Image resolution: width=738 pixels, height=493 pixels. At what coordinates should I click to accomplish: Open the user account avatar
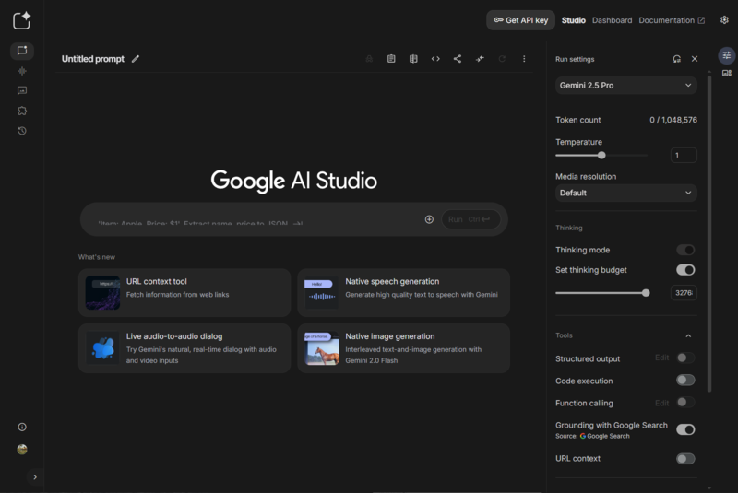point(22,450)
